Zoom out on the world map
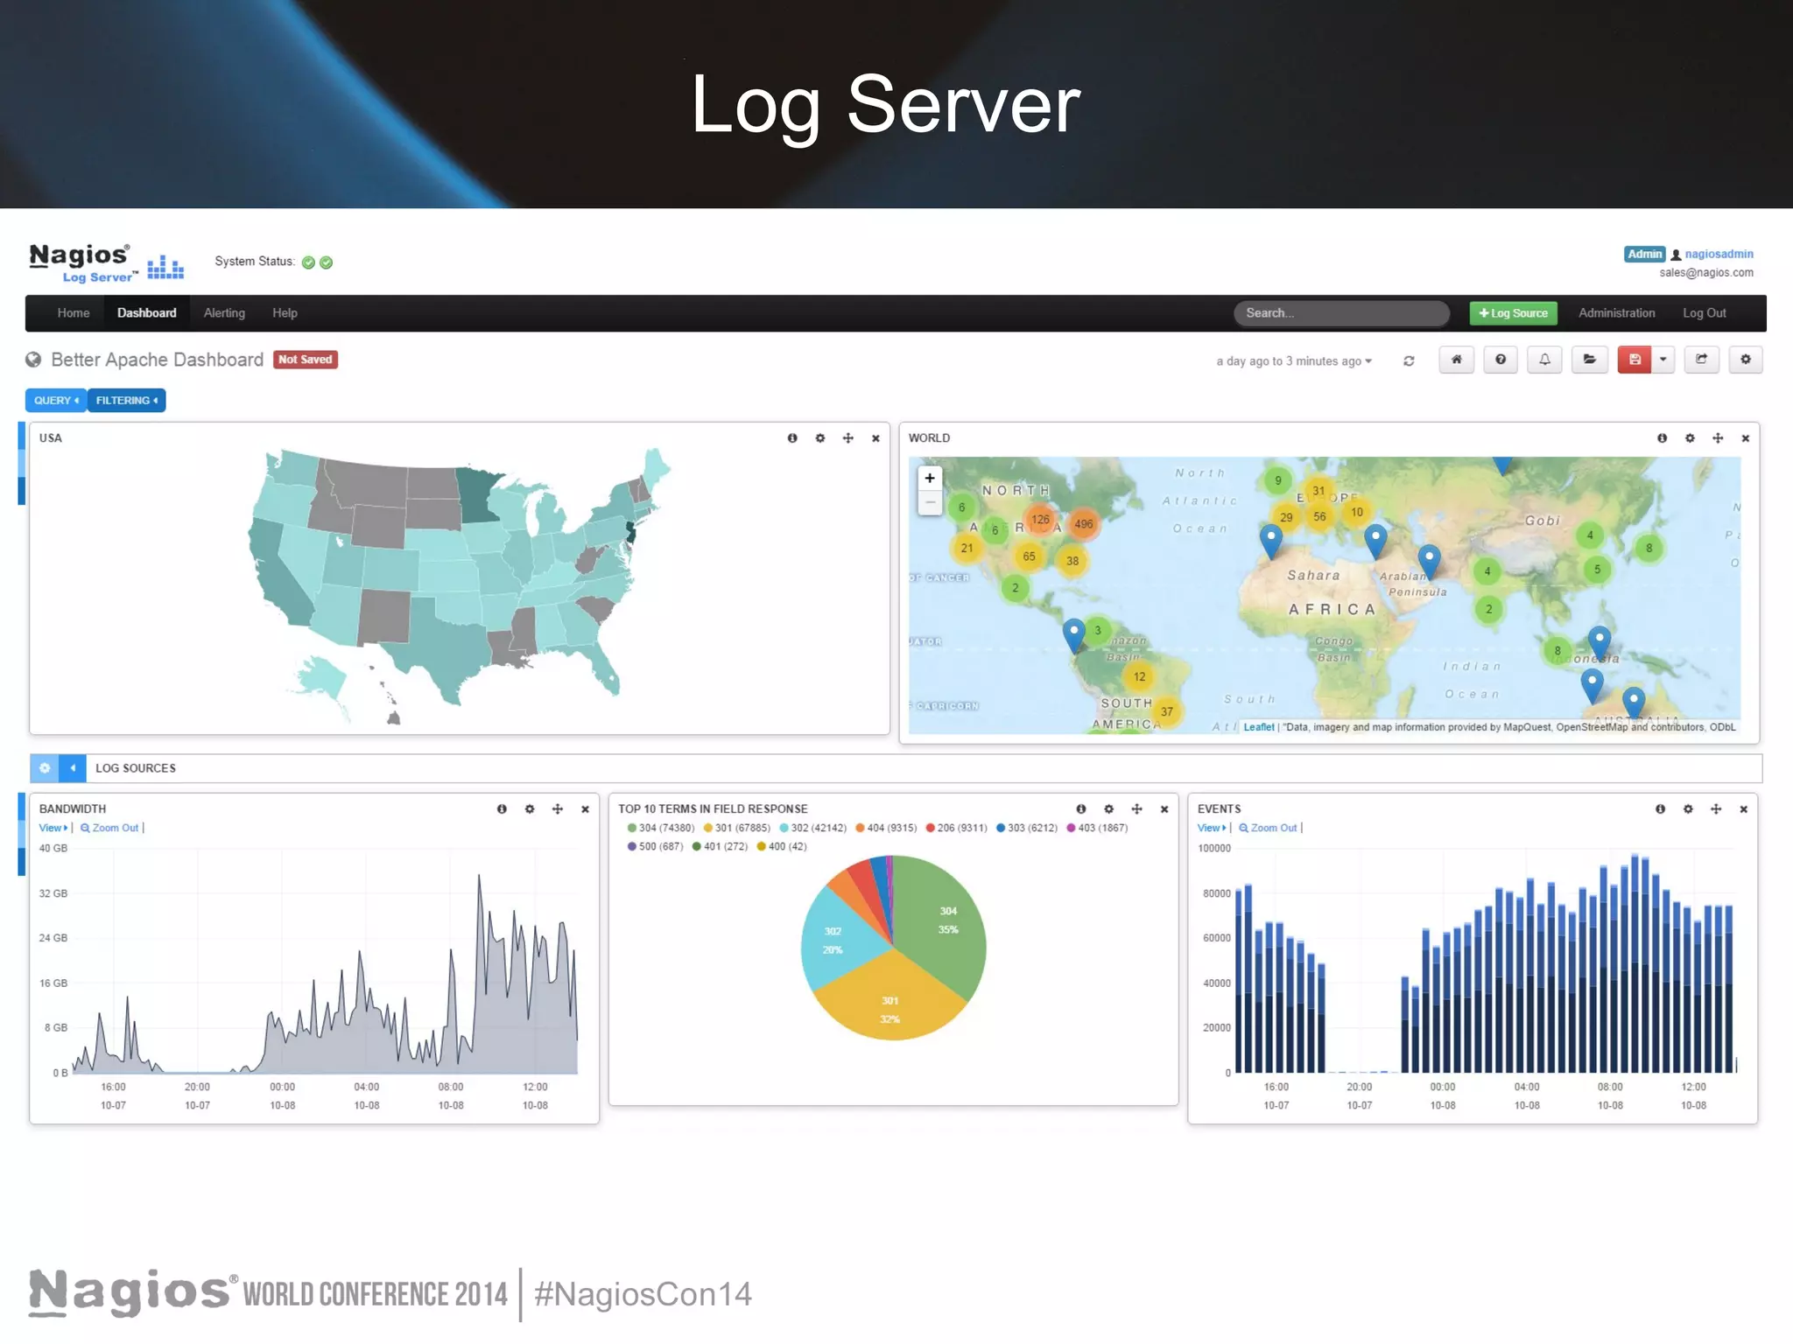The height and width of the screenshot is (1344, 1793). coord(930,502)
